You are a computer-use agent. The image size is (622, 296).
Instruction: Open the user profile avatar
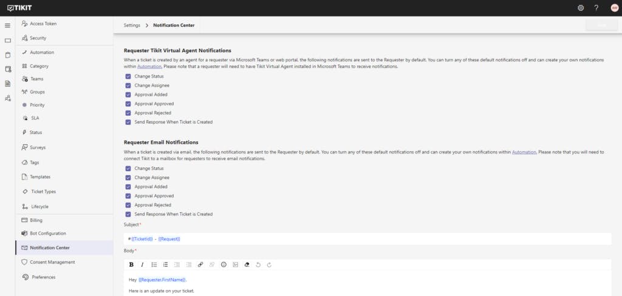tap(615, 8)
